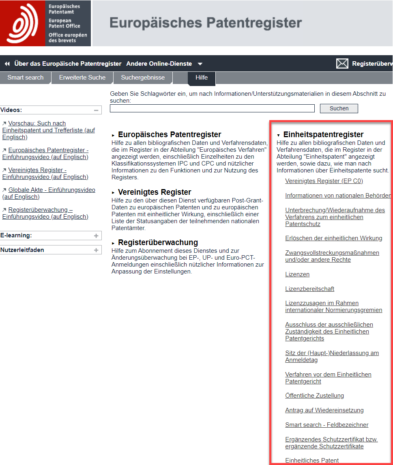Click the envelope icon beside Registerüberwachung

[x=342, y=64]
